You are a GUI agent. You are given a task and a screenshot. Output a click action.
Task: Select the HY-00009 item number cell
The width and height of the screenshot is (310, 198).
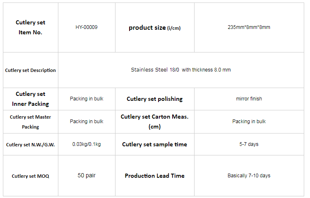pos(87,27)
